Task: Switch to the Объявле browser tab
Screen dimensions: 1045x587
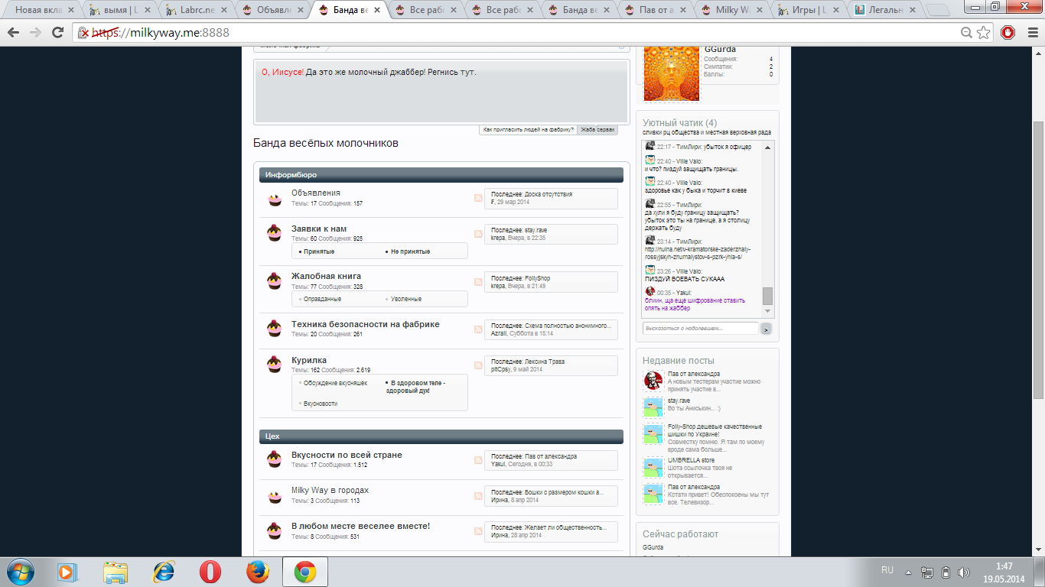Action: coord(271,10)
